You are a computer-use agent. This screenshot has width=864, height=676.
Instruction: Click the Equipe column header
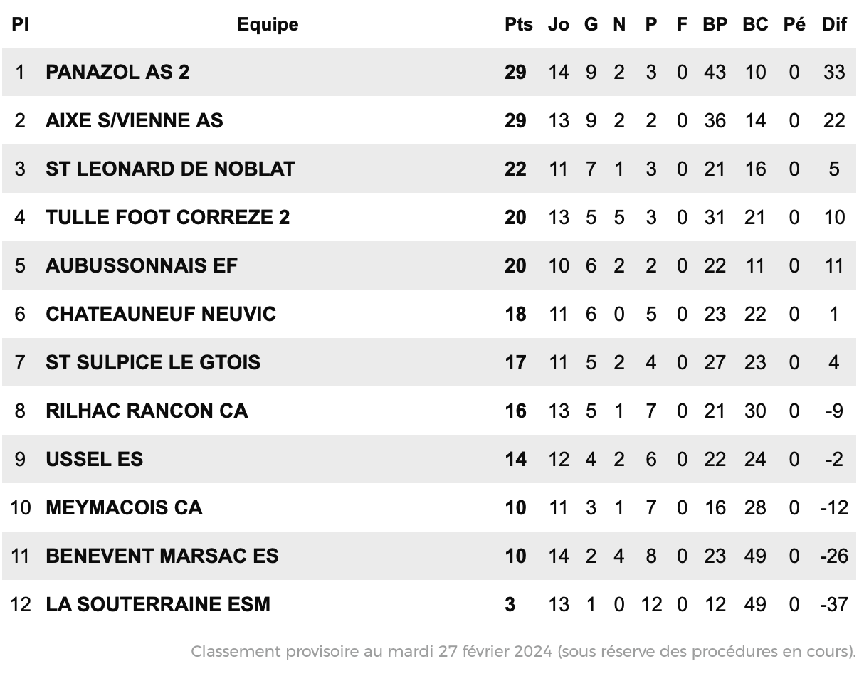(268, 24)
